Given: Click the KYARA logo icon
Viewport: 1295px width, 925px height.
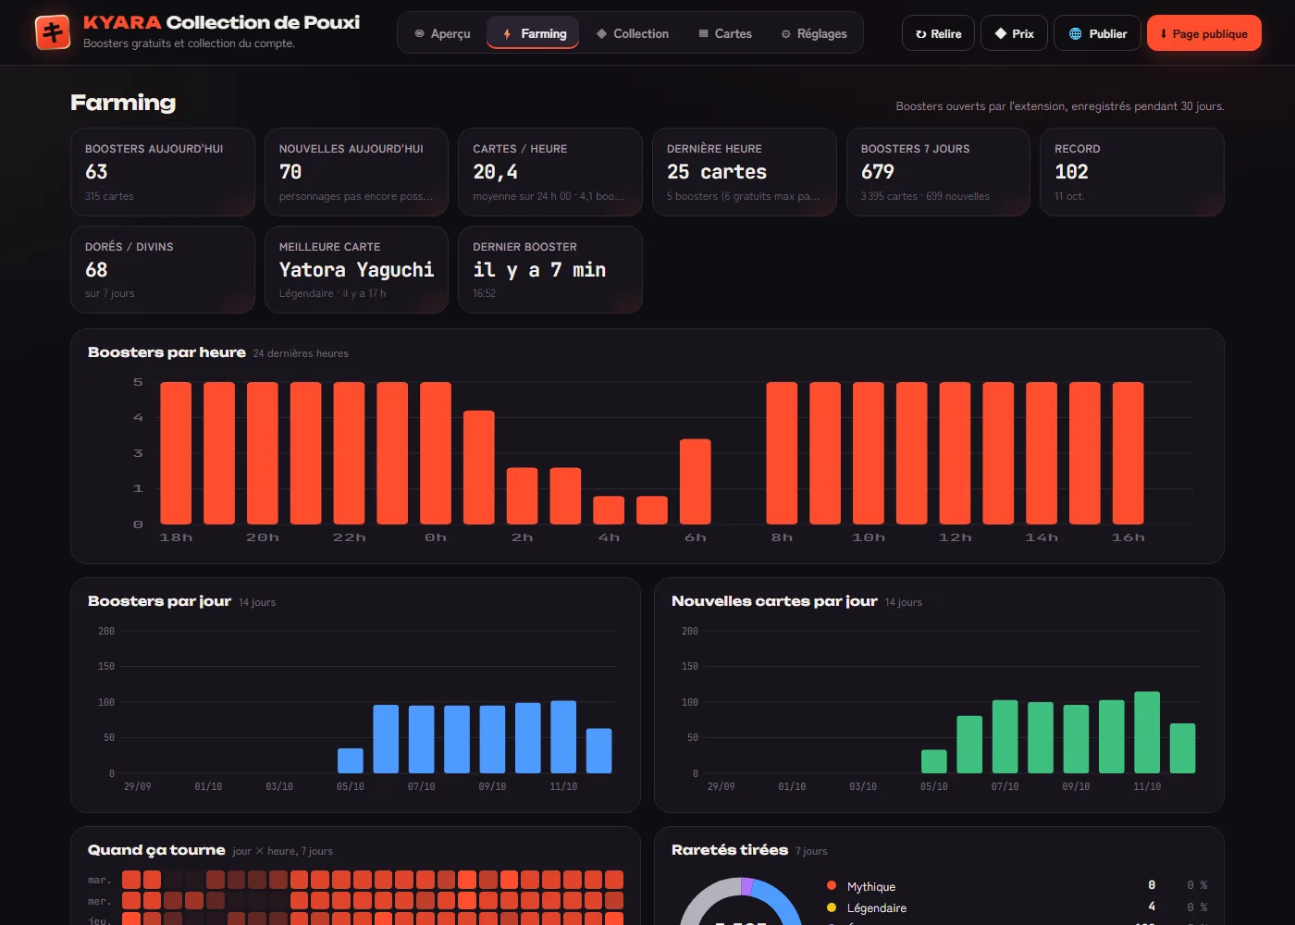Looking at the screenshot, I should click(x=53, y=32).
